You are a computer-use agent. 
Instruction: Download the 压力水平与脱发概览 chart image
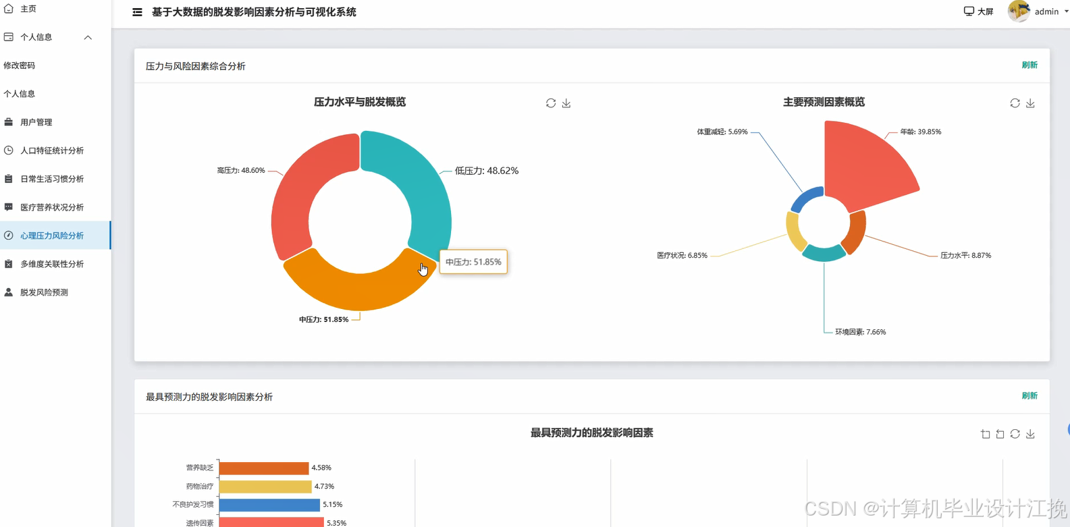566,103
